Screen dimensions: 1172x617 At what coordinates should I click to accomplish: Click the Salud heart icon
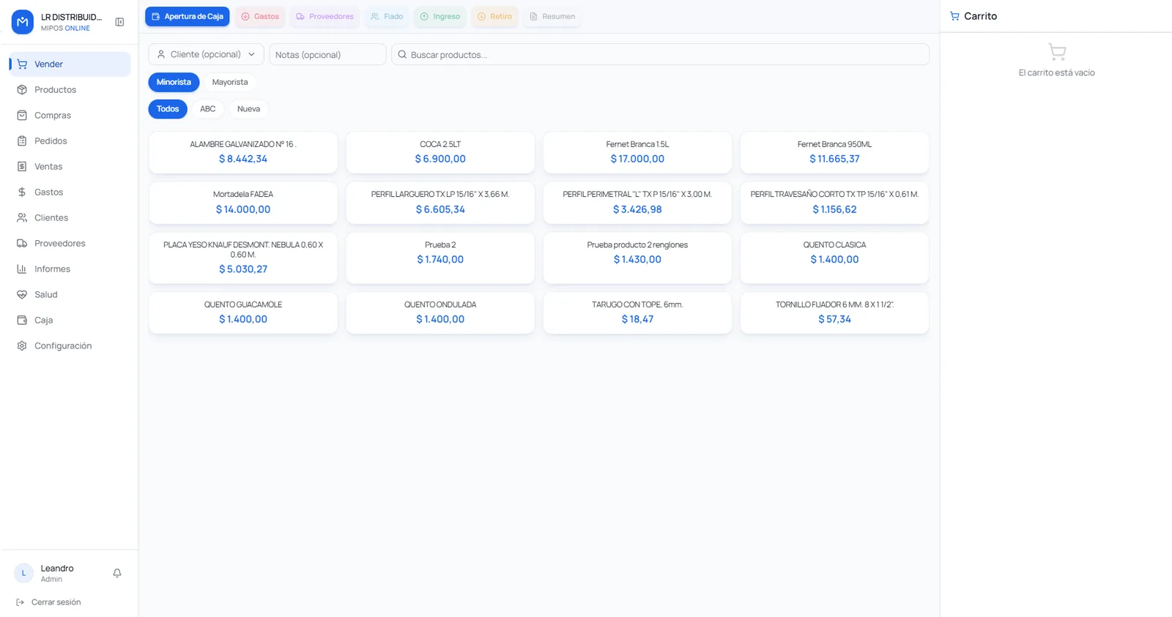tap(22, 295)
